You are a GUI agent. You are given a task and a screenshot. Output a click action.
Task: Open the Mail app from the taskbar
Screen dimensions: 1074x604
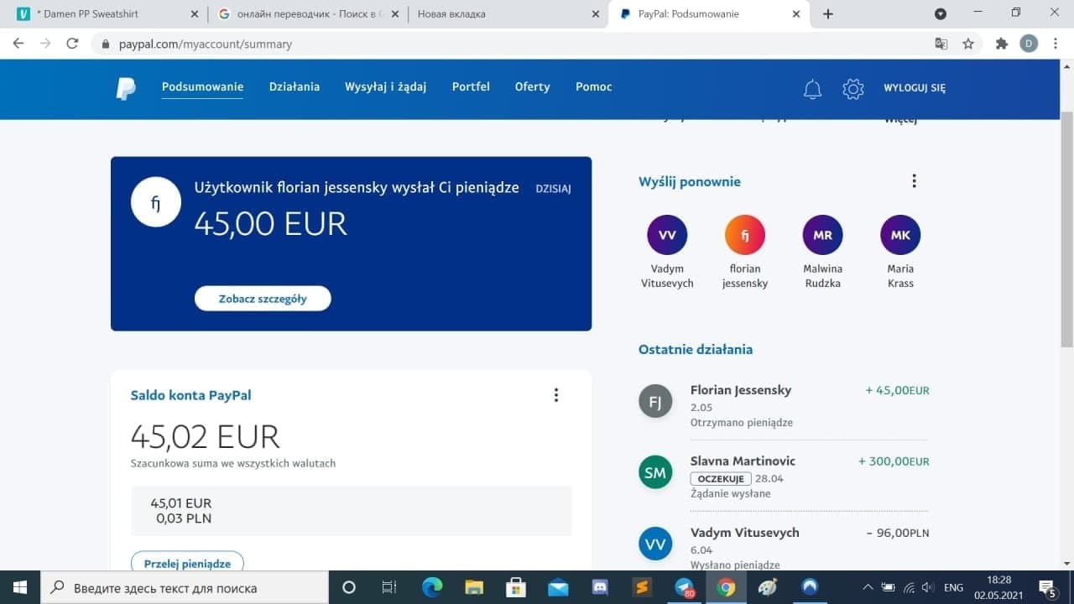tap(558, 587)
